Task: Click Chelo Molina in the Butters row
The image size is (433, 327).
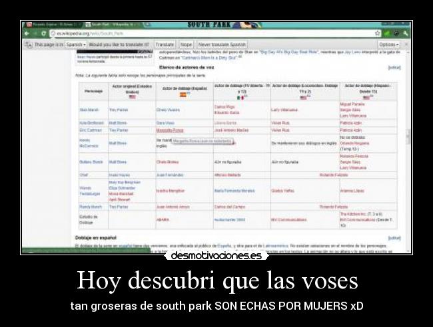Action: pyautogui.click(x=167, y=162)
